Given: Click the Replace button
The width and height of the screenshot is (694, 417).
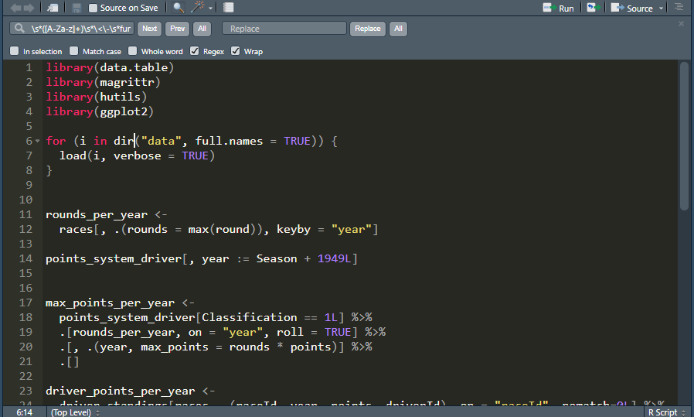Looking at the screenshot, I should point(368,29).
